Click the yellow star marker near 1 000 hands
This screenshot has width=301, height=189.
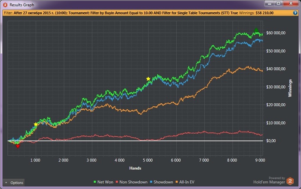[36, 124]
